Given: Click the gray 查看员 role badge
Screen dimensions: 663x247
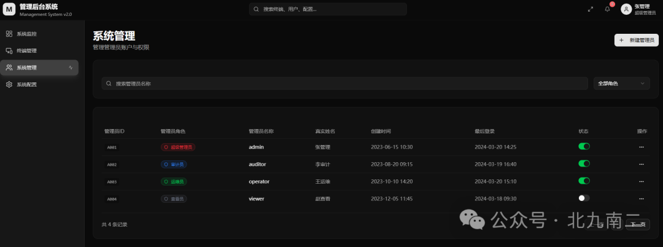Looking at the screenshot, I should (x=174, y=198).
